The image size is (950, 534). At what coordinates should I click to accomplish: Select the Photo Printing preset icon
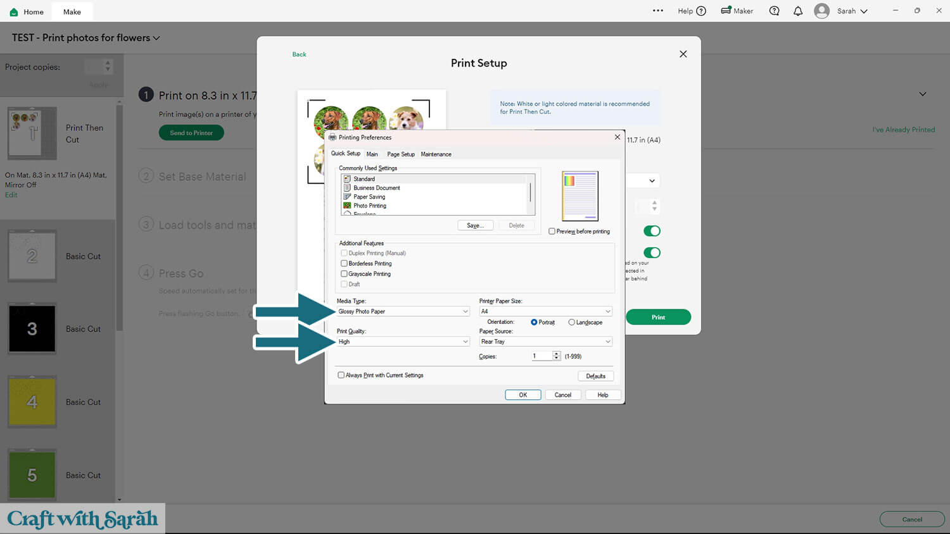click(347, 206)
